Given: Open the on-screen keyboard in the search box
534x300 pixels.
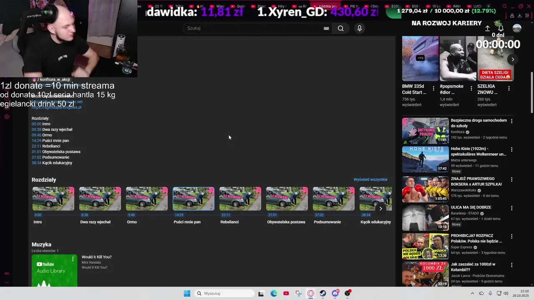Looking at the screenshot, I should (x=326, y=28).
